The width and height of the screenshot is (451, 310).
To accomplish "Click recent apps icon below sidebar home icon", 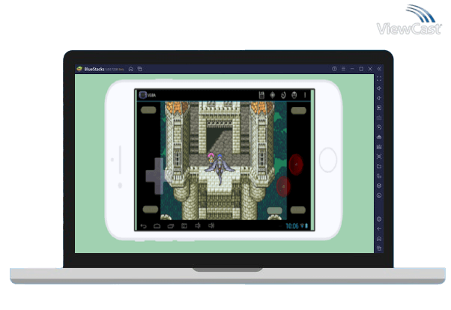I will [x=379, y=249].
